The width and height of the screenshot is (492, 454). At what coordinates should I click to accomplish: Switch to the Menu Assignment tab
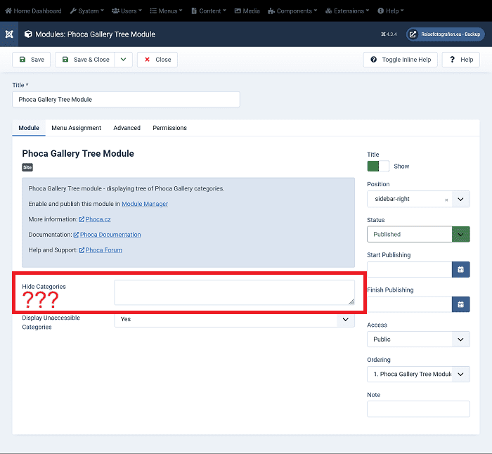pos(76,128)
